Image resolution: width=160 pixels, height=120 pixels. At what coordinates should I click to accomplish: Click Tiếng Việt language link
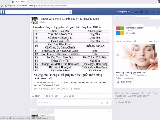(119, 93)
